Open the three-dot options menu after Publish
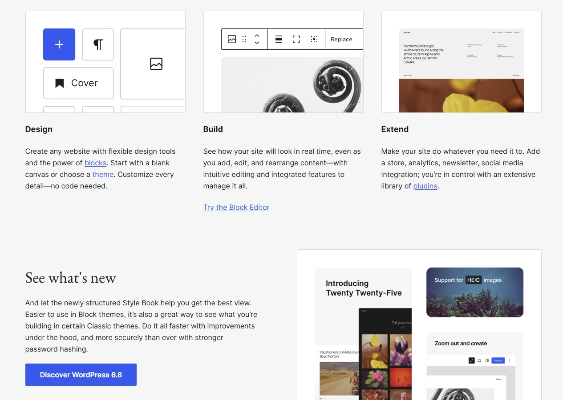563x400 pixels. click(510, 360)
